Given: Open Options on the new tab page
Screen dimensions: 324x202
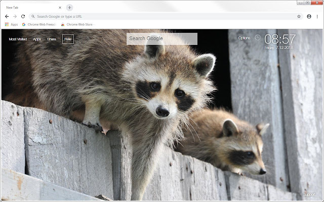Looking at the screenshot, I should click(x=244, y=38).
